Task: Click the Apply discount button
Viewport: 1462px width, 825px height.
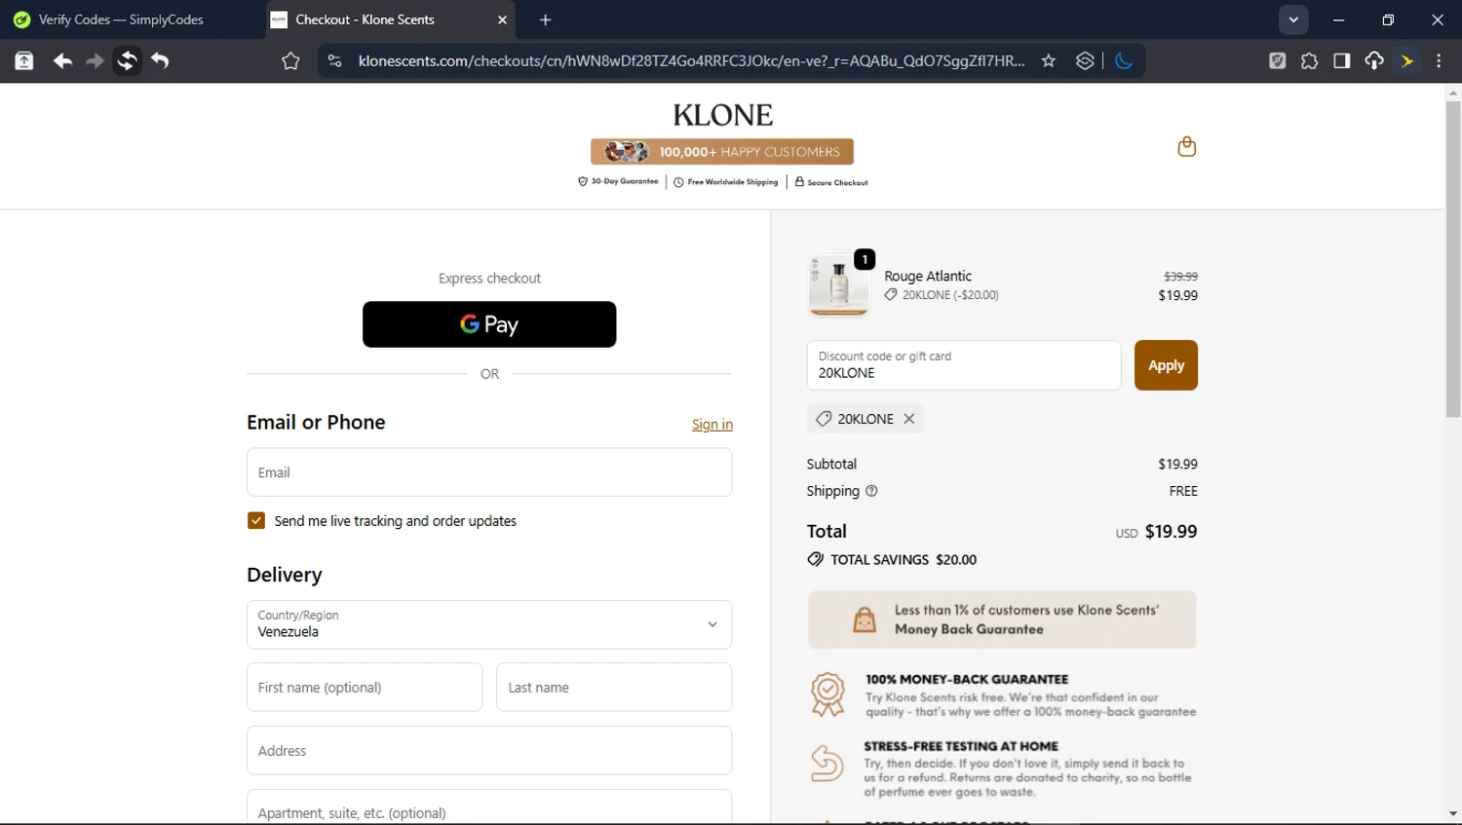Action: point(1166,365)
